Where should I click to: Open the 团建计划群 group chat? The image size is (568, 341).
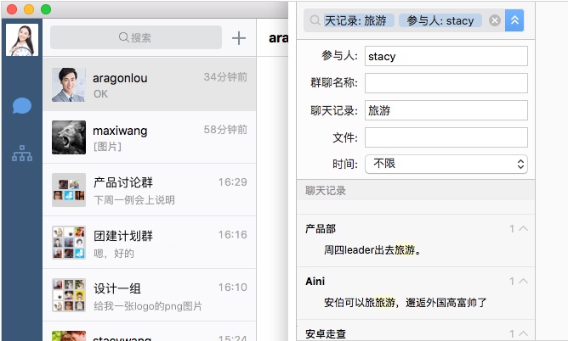tap(150, 243)
